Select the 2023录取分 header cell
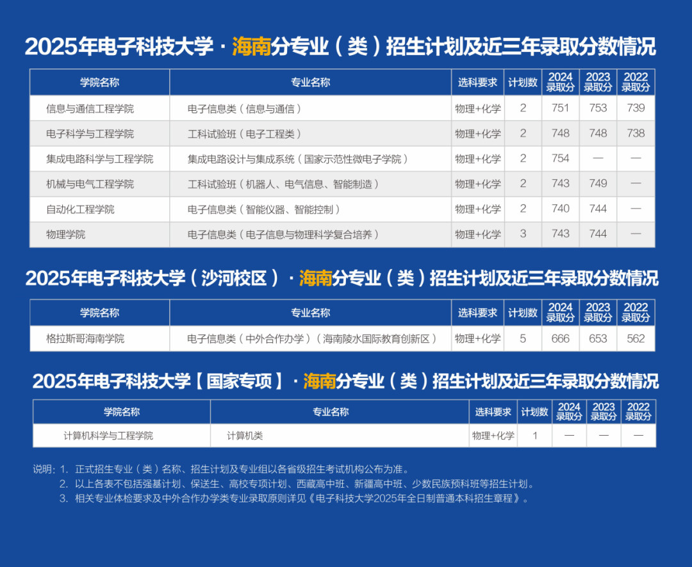Screen dimensions: 692x567 pyautogui.click(x=598, y=82)
